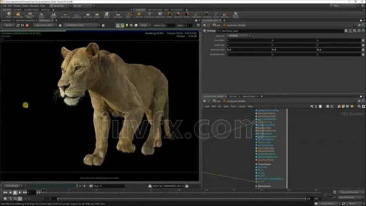Image resolution: width=366 pixels, height=206 pixels.
Task: Stop the render with the red button
Action: (x=27, y=25)
